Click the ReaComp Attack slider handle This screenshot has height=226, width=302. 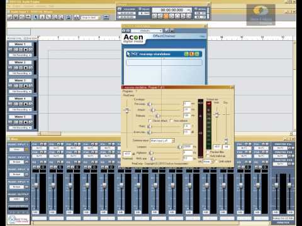coord(153,110)
